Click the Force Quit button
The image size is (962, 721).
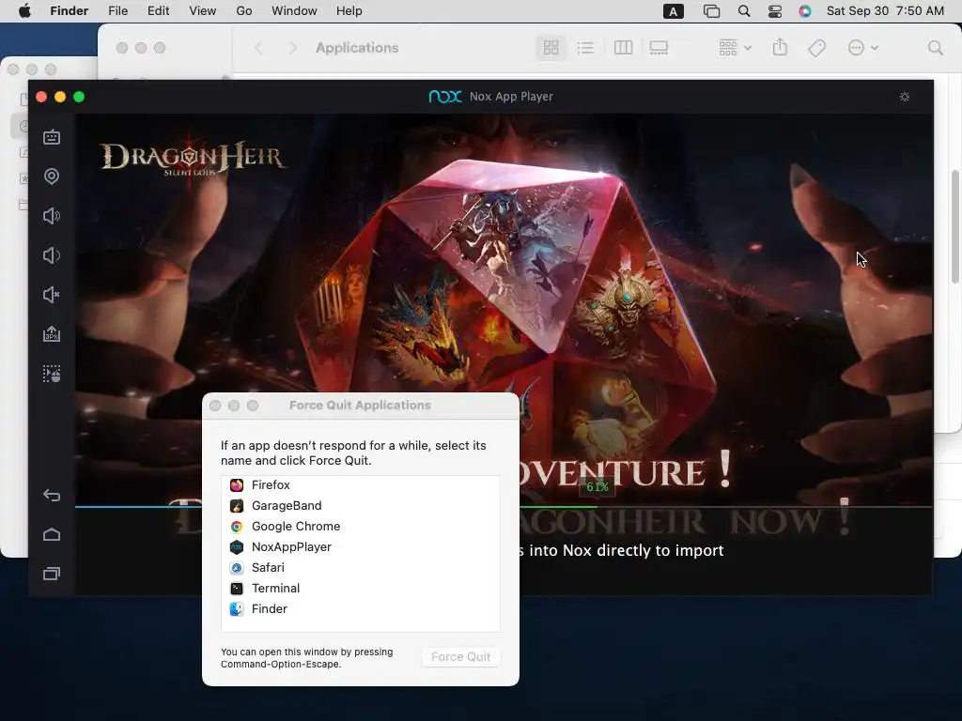[460, 656]
